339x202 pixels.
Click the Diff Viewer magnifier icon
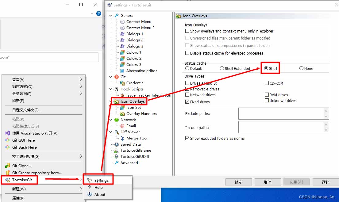[x=117, y=132]
